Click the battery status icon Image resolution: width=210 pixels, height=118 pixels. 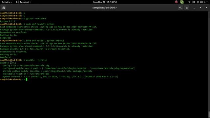point(198,2)
